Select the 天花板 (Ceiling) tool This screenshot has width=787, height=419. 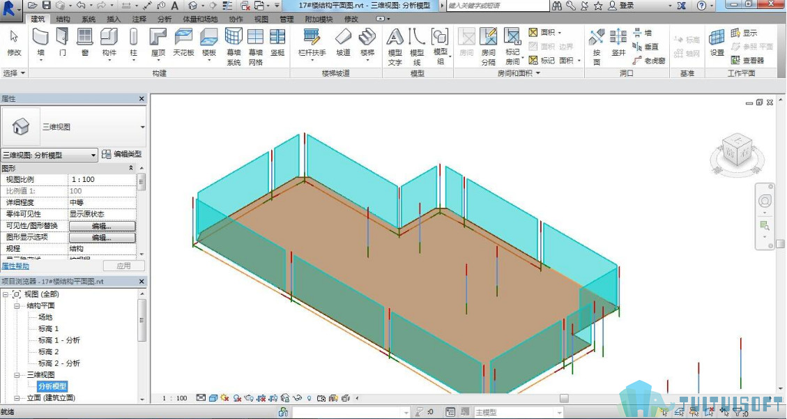[x=184, y=42]
